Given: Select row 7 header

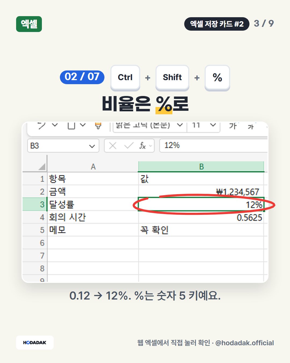Looking at the screenshot, I should [35, 256].
